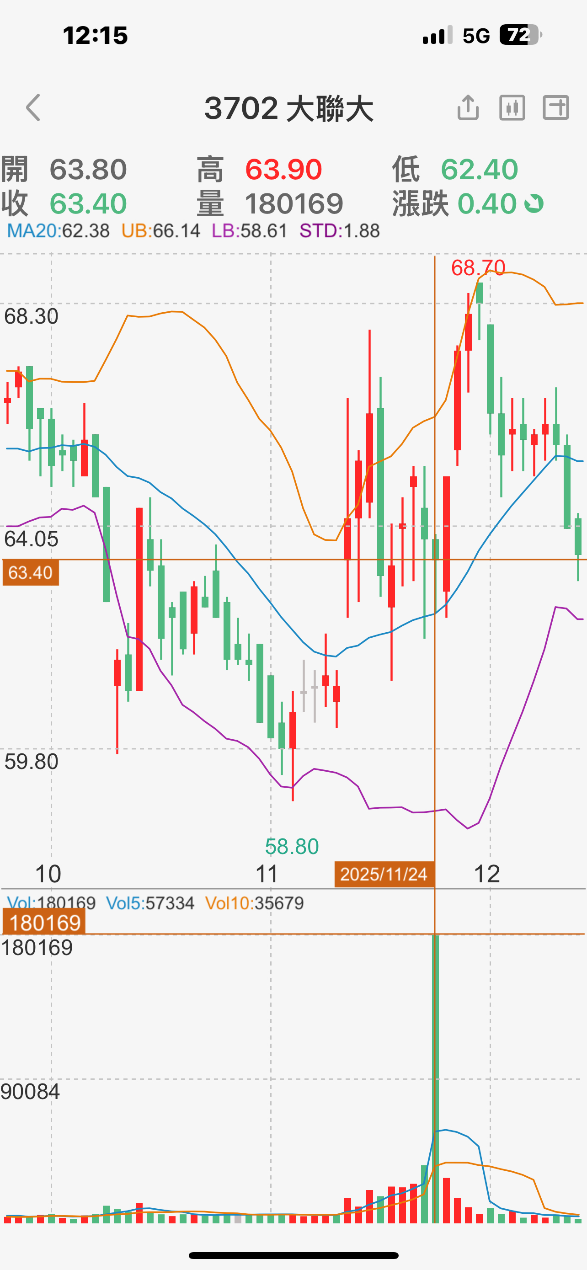Tap the 2025/11/24 crosshair date tag
The image size is (587, 1270).
[x=384, y=874]
